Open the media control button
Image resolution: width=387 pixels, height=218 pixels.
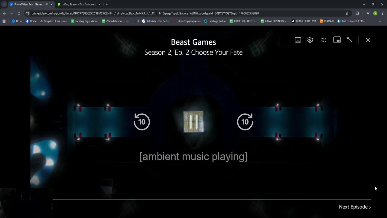click(368, 13)
